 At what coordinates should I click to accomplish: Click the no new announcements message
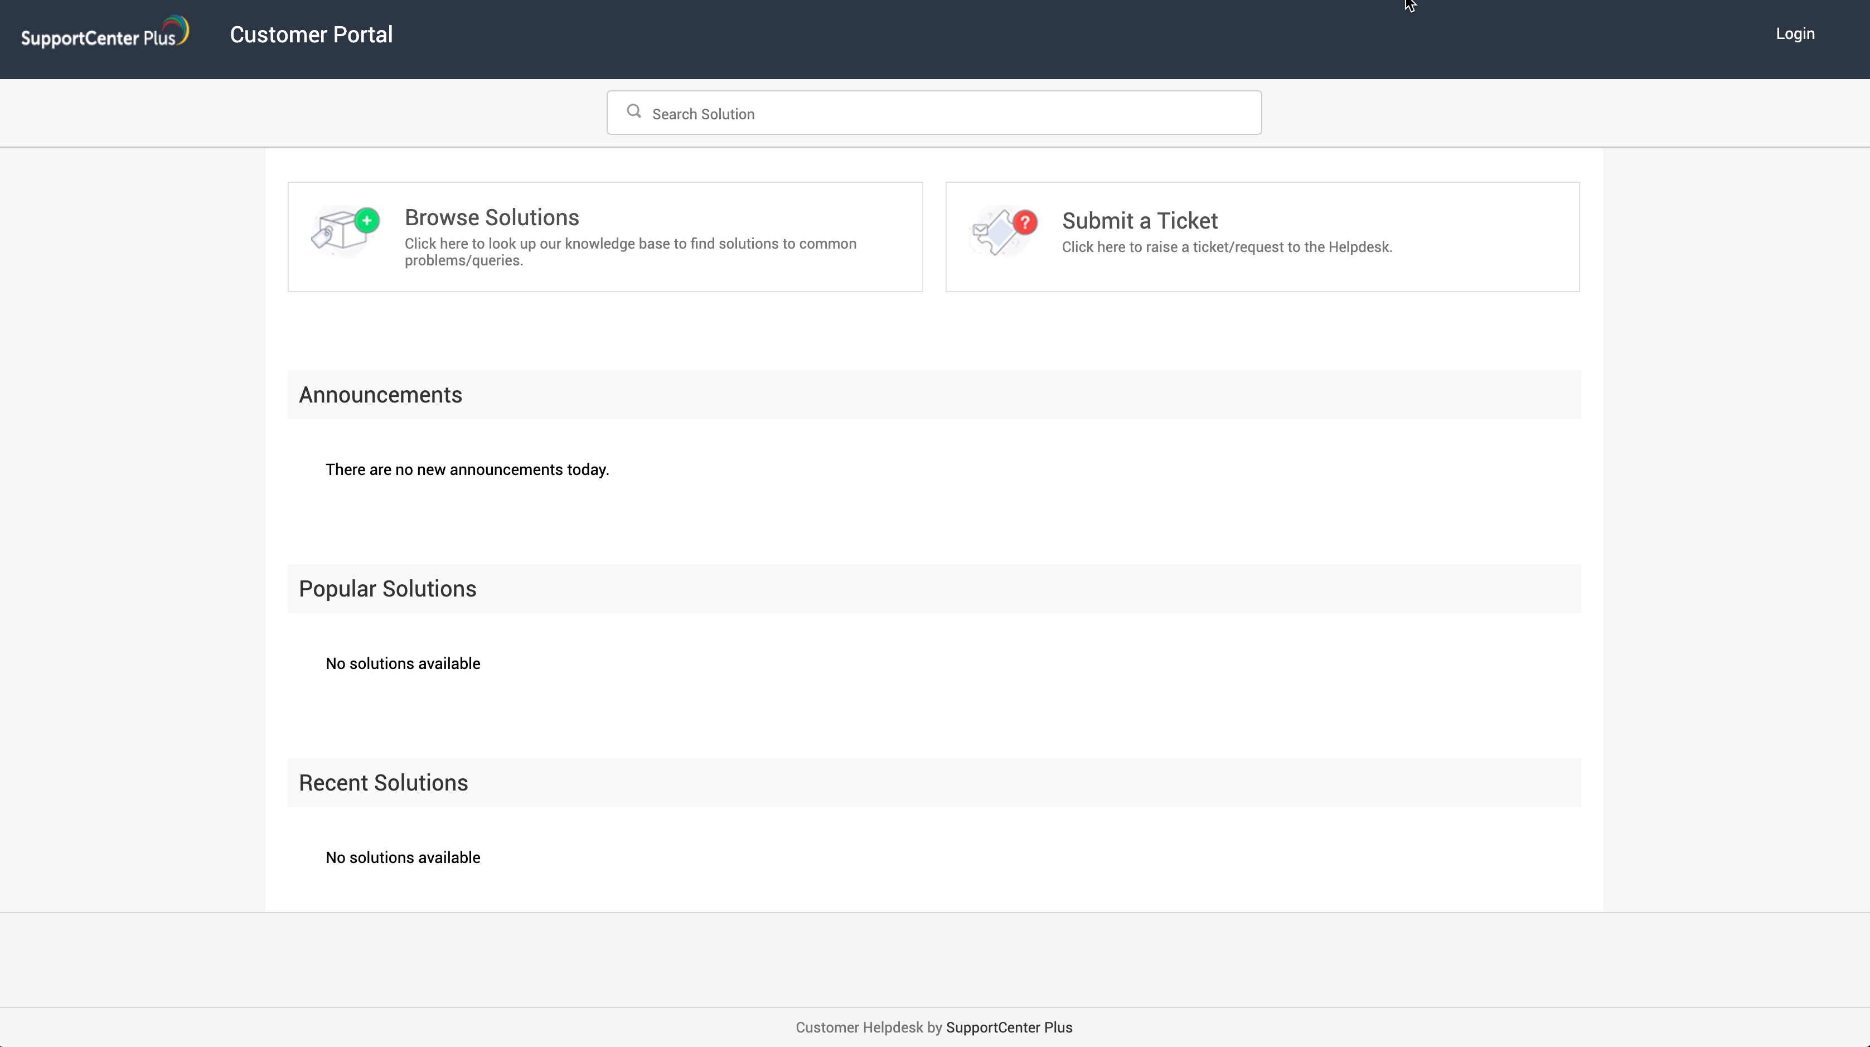pyautogui.click(x=467, y=470)
